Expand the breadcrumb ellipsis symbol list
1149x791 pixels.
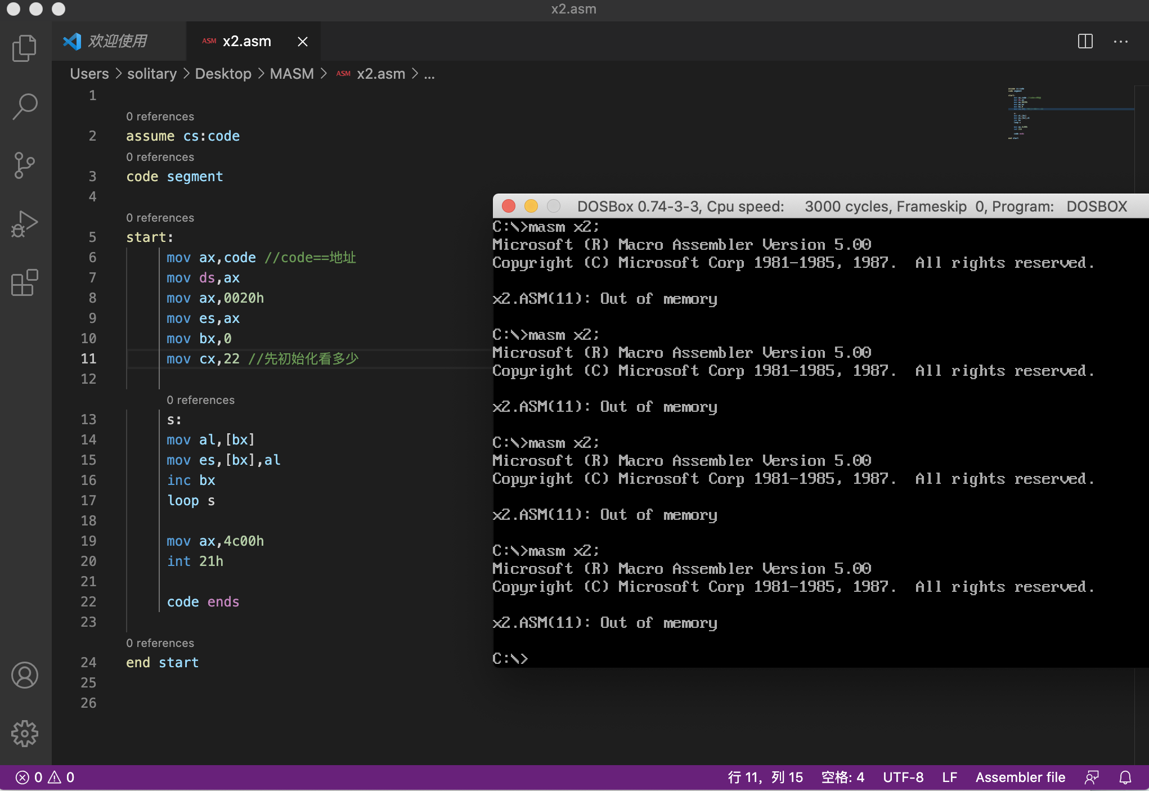pyautogui.click(x=429, y=74)
